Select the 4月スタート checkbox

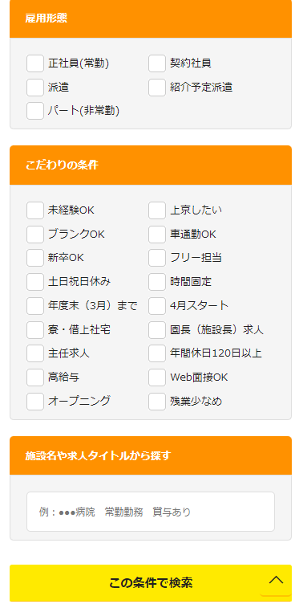(157, 306)
